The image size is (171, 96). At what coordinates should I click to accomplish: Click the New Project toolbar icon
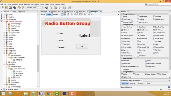(x=6, y=7)
